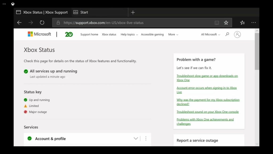273x154 pixels.
Task: Expand the All Microsoft menu
Action: (x=211, y=34)
